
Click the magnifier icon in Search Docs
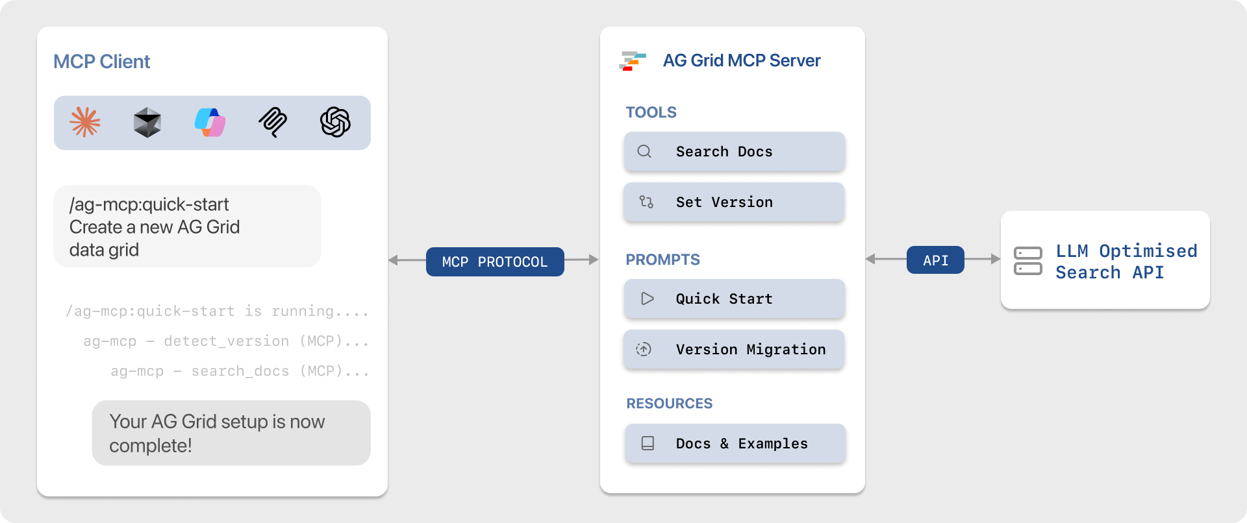pos(644,152)
